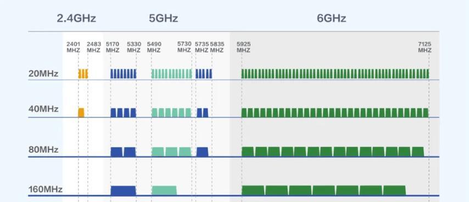Select the 5925 MHZ frequency label

(x=243, y=47)
